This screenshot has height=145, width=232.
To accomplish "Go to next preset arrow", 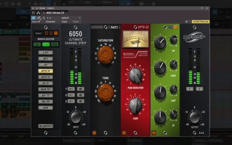I will click(x=50, y=18).
